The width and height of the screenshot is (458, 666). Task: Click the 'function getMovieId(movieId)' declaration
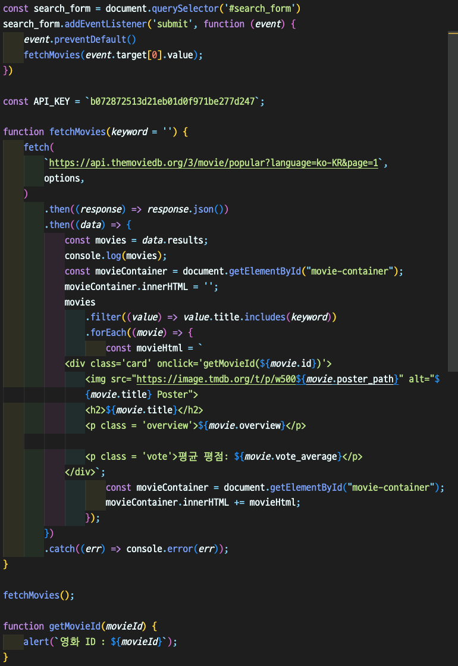tap(74, 626)
